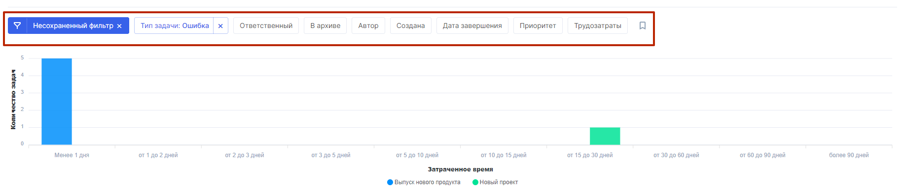Viewport: 903px width, 195px height.
Task: Choose the Приоритет filter
Action: click(x=538, y=26)
